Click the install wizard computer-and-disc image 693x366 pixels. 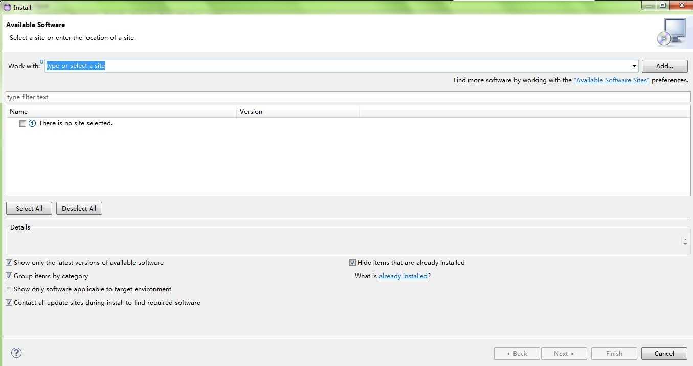coord(671,33)
